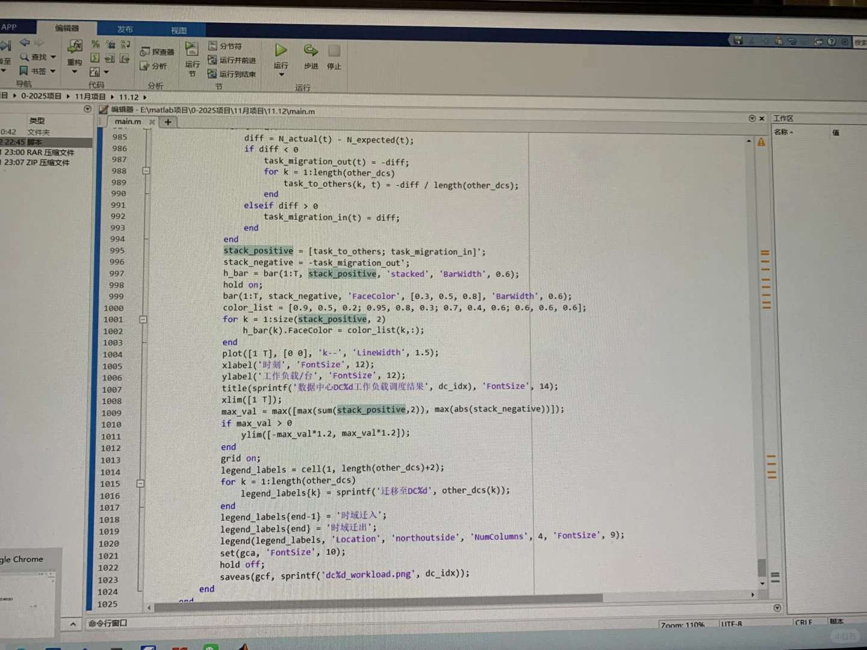Collapse the for loop fold at line 1001
This screenshot has width=867, height=650.
[x=143, y=320]
